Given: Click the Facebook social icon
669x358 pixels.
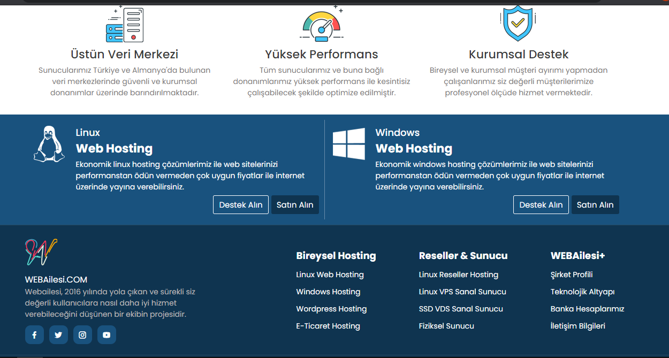Looking at the screenshot, I should pos(34,335).
